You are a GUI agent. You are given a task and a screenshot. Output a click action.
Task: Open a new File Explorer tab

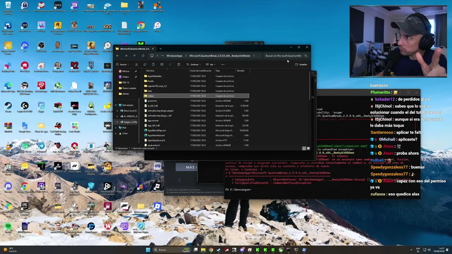pyautogui.click(x=160, y=49)
